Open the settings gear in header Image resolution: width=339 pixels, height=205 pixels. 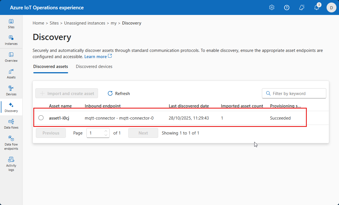[272, 8]
